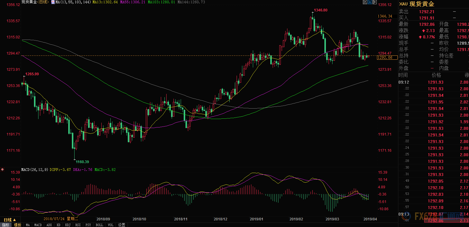Select the MACD indicator tab
This screenshot has height=227, width=469.
[38, 225]
